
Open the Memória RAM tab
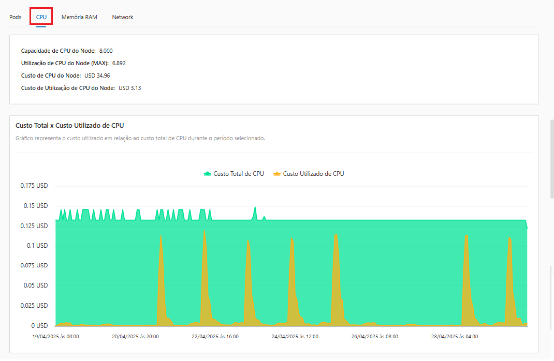tap(79, 17)
